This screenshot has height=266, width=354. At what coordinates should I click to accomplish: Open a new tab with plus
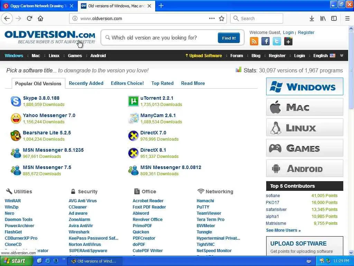[x=161, y=6]
